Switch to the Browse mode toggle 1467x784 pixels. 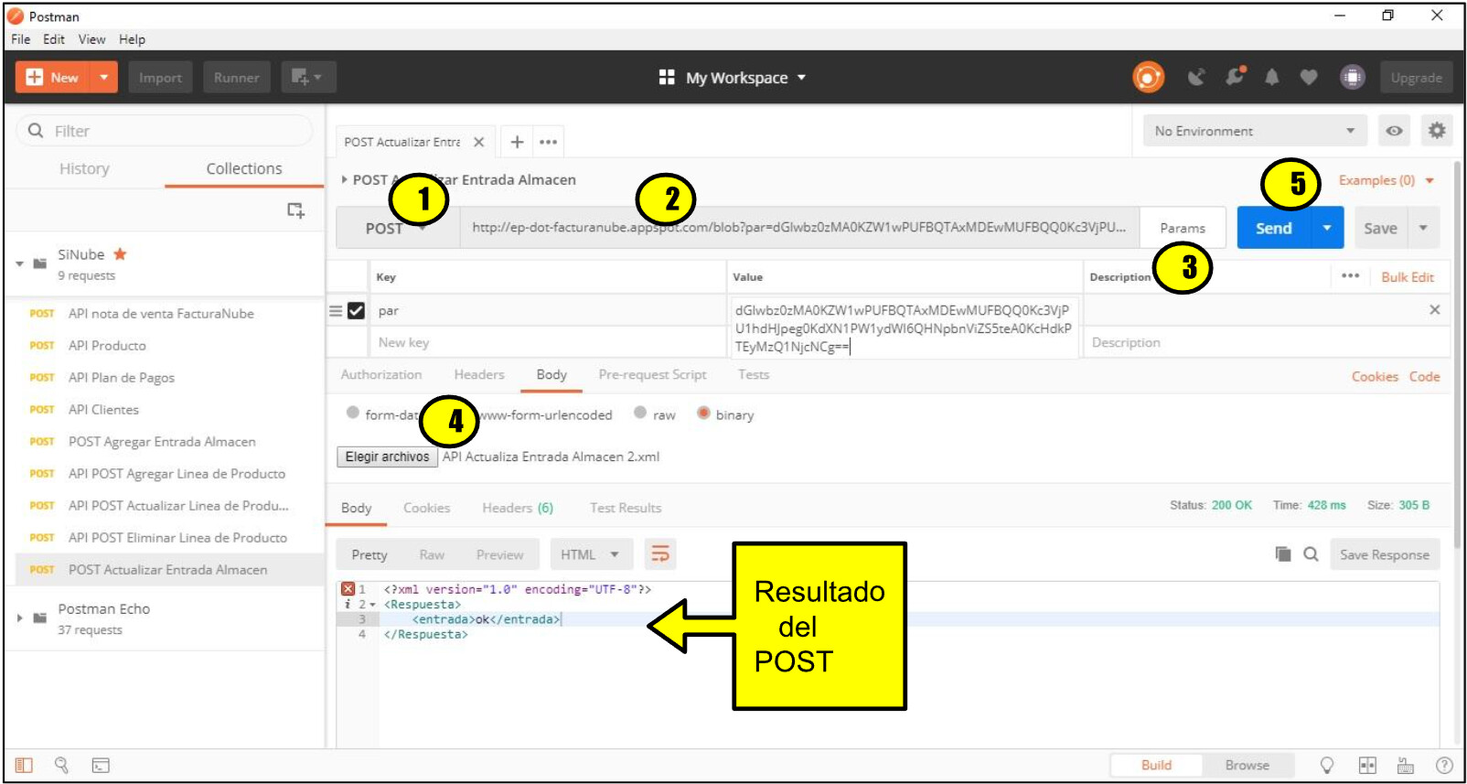1247,765
